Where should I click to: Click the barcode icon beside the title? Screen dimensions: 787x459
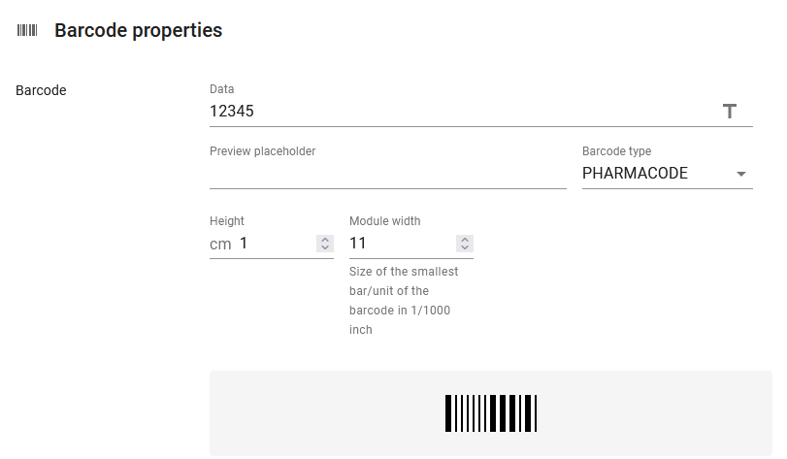tap(27, 31)
